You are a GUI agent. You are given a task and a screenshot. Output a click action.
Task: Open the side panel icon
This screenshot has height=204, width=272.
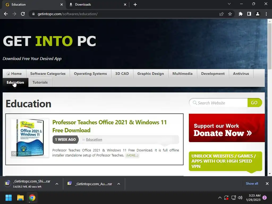coord(249,14)
